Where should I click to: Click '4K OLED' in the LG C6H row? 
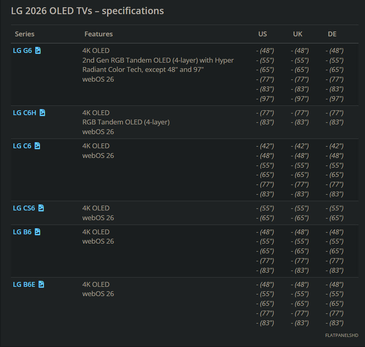[96, 113]
